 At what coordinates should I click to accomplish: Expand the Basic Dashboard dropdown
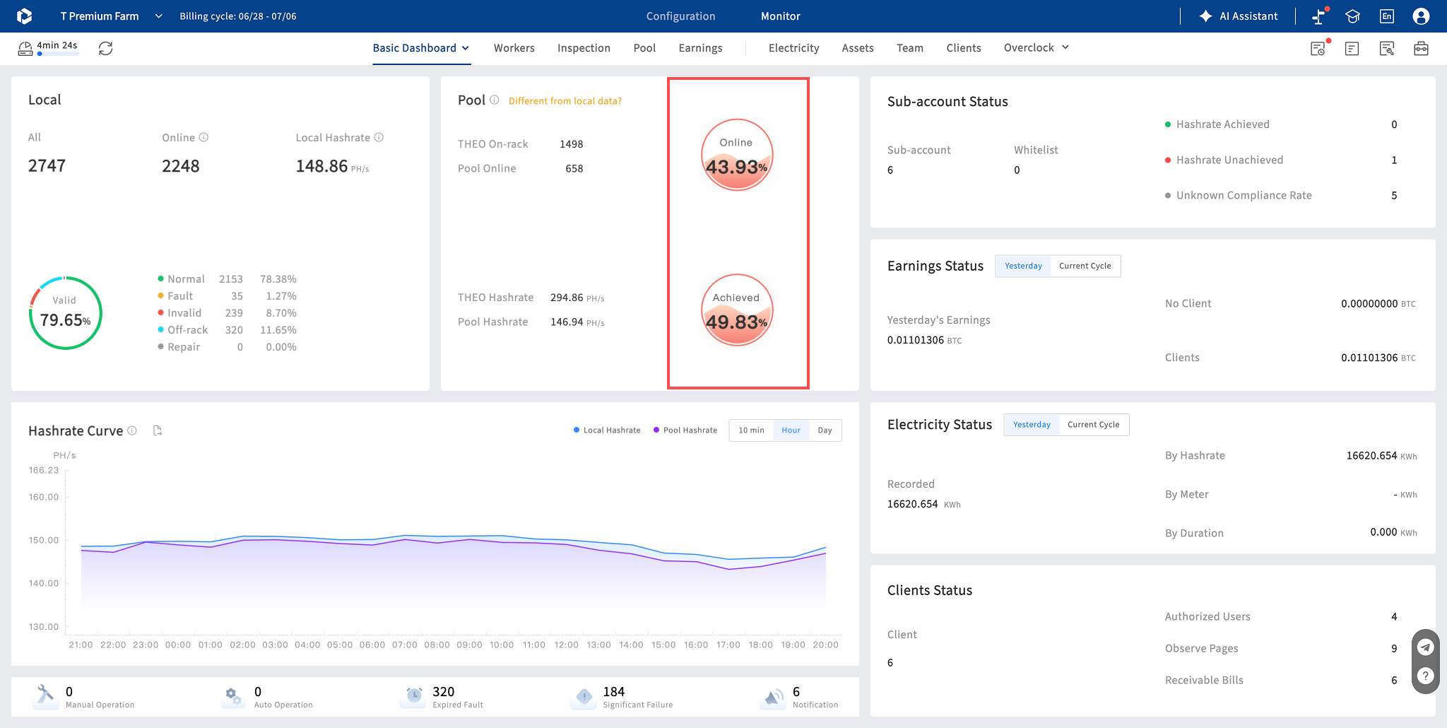point(421,48)
